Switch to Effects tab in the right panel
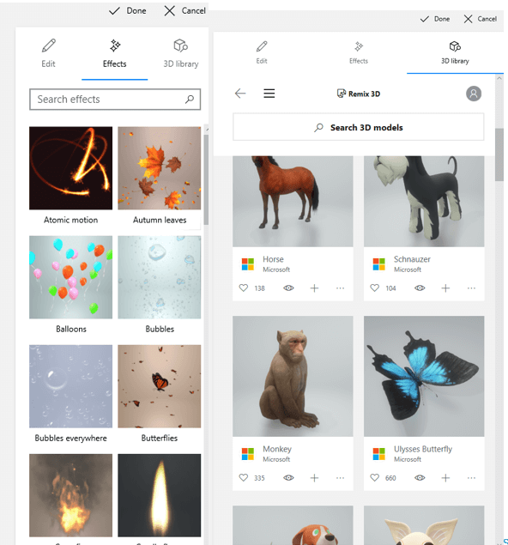This screenshot has width=508, height=545. click(x=359, y=52)
